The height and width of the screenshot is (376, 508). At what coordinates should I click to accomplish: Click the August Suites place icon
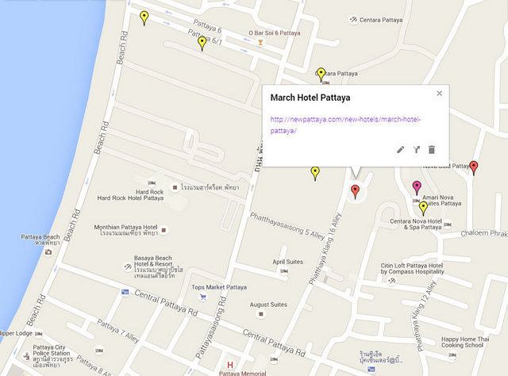coord(261,314)
